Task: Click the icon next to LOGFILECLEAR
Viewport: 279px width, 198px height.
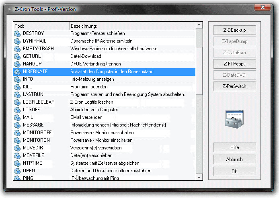Action: [x=17, y=102]
